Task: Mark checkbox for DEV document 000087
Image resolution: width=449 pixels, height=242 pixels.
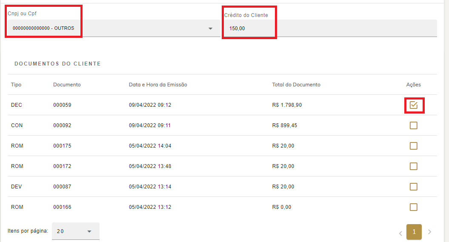Action: tap(413, 187)
